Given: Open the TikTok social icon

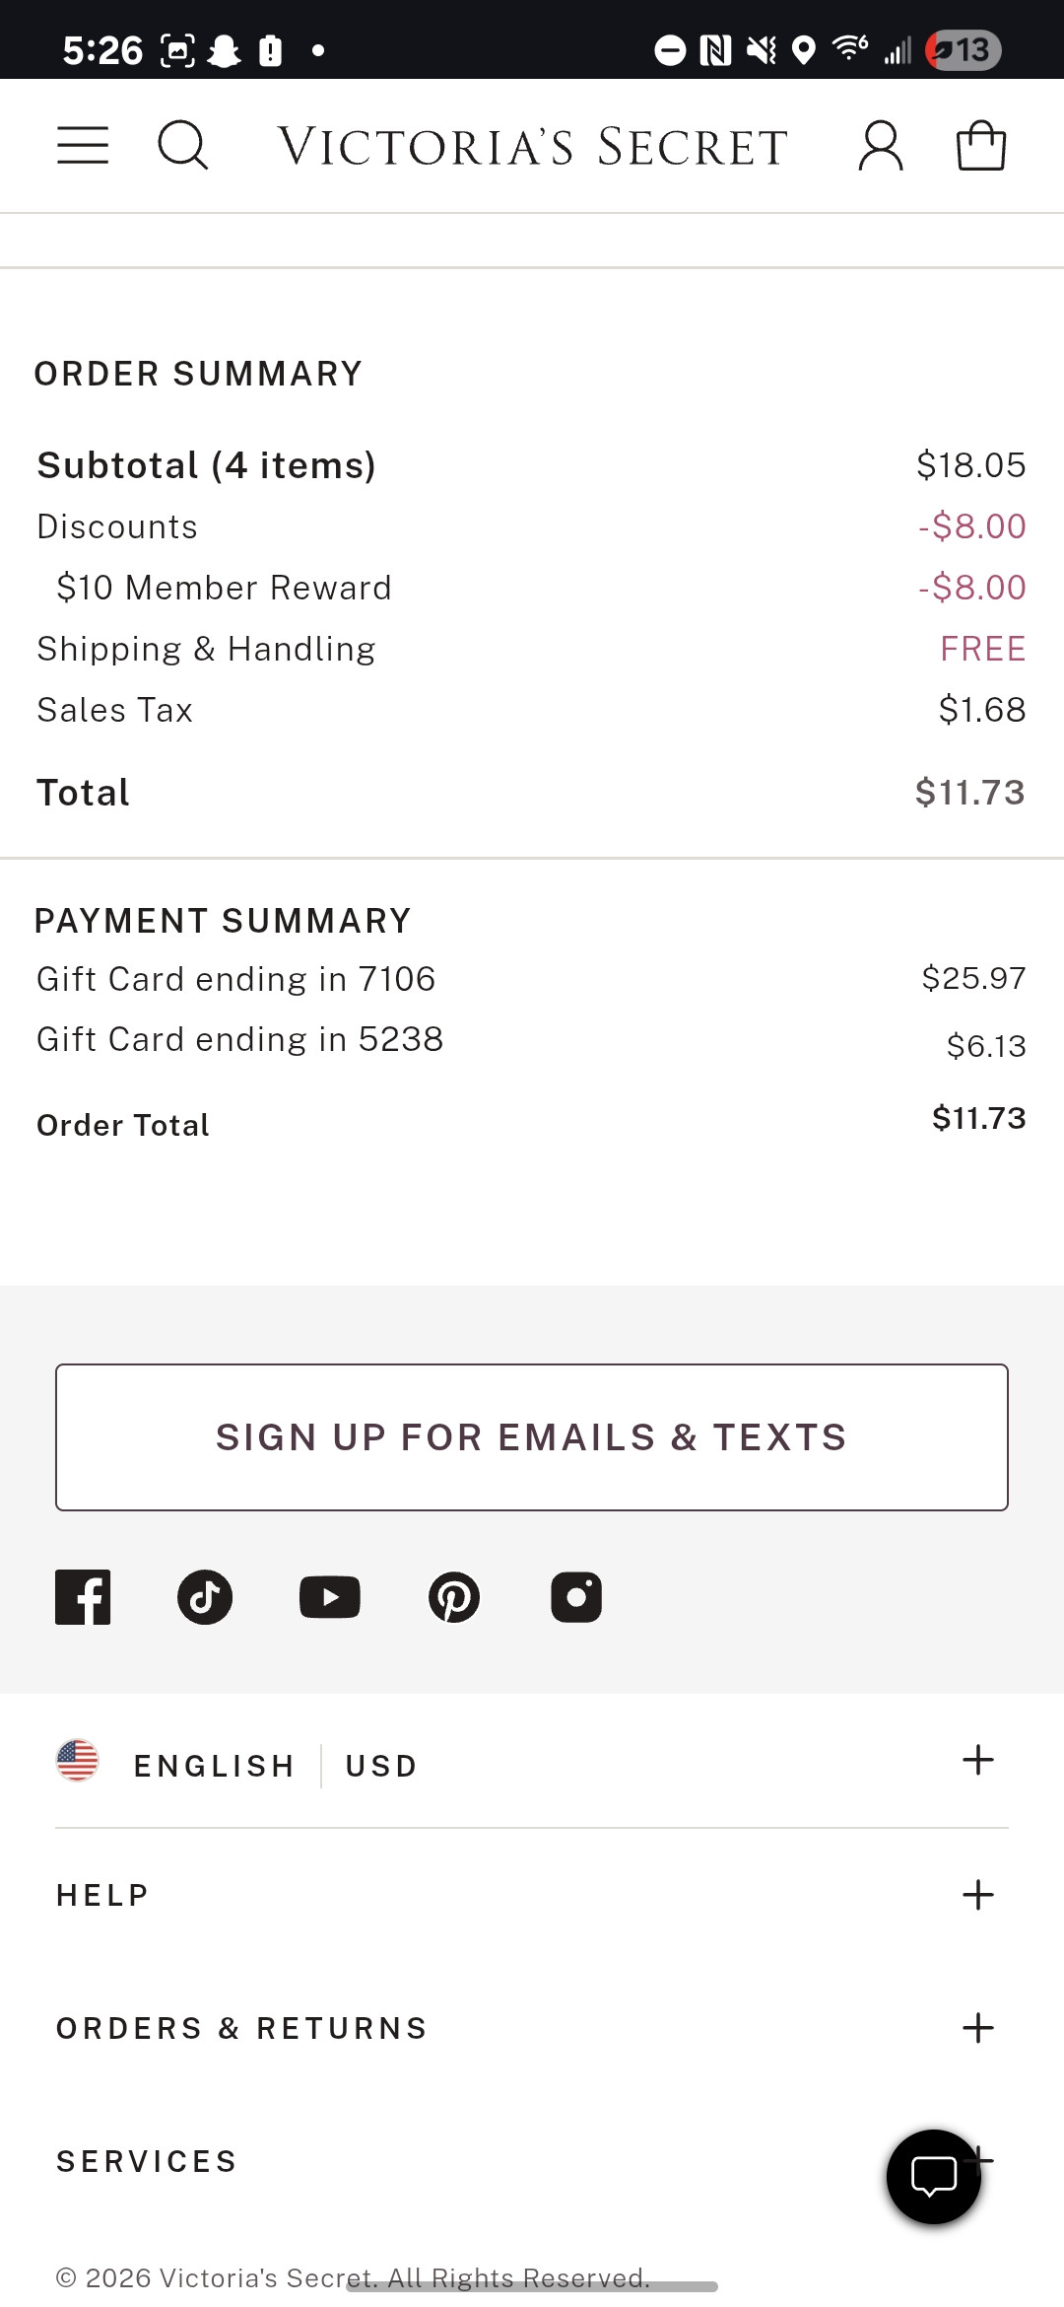Looking at the screenshot, I should 205,1597.
